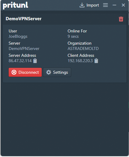Minimize the Pritunl window

coord(114,5)
